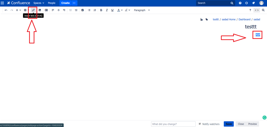Viewport: 267px width, 127px height.
Task: Apply bullet list formatting
Action: click(x=89, y=10)
